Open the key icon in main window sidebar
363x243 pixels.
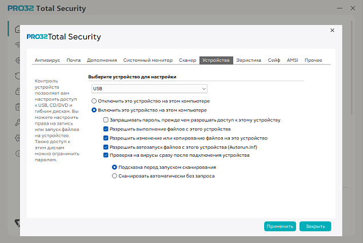coord(18,122)
